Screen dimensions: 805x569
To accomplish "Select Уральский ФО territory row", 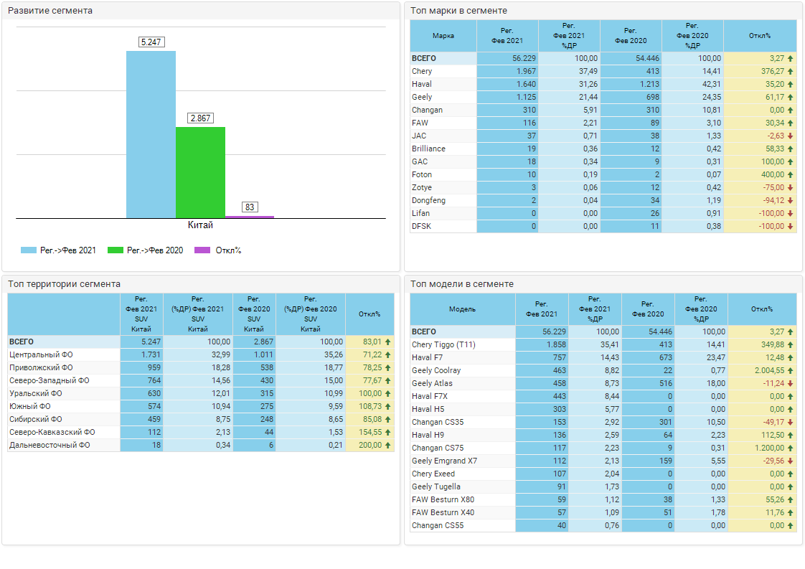I will [36, 394].
